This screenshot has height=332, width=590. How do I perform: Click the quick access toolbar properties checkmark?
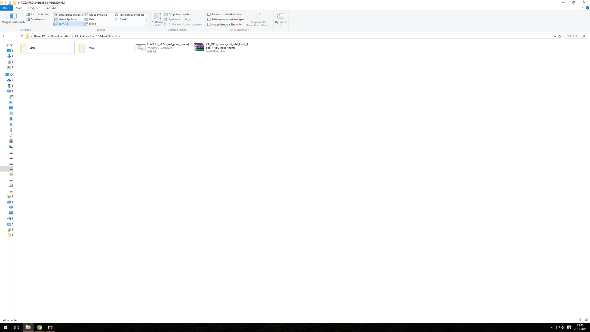click(10, 2)
